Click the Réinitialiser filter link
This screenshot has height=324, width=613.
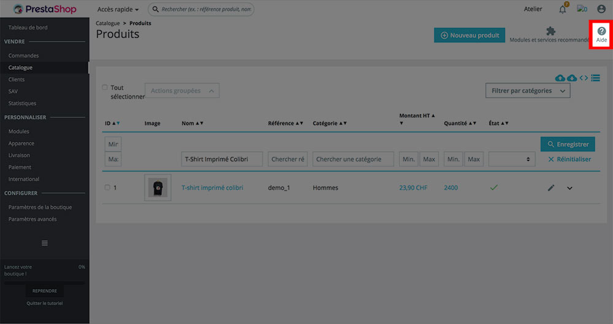(569, 159)
